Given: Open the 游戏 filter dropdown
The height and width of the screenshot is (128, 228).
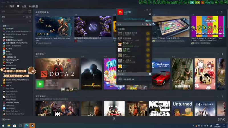Looking at the screenshot, I should [13, 17].
